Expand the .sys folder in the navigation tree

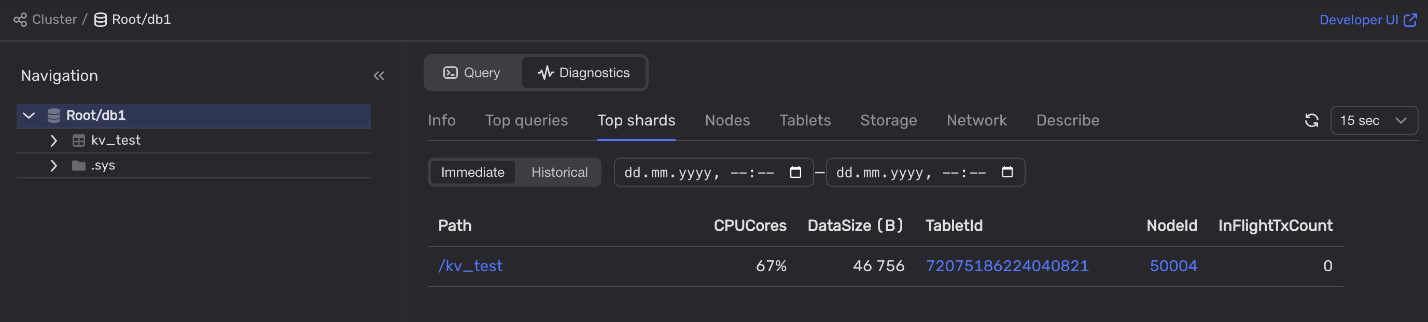tap(53, 165)
